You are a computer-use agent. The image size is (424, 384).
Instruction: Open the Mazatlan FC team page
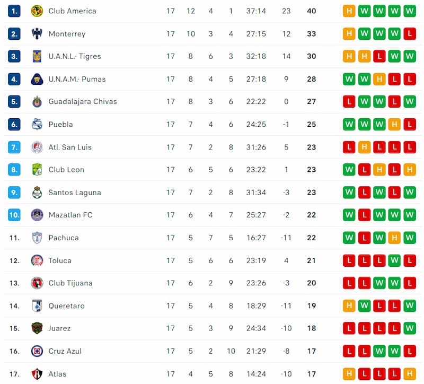[x=70, y=215]
